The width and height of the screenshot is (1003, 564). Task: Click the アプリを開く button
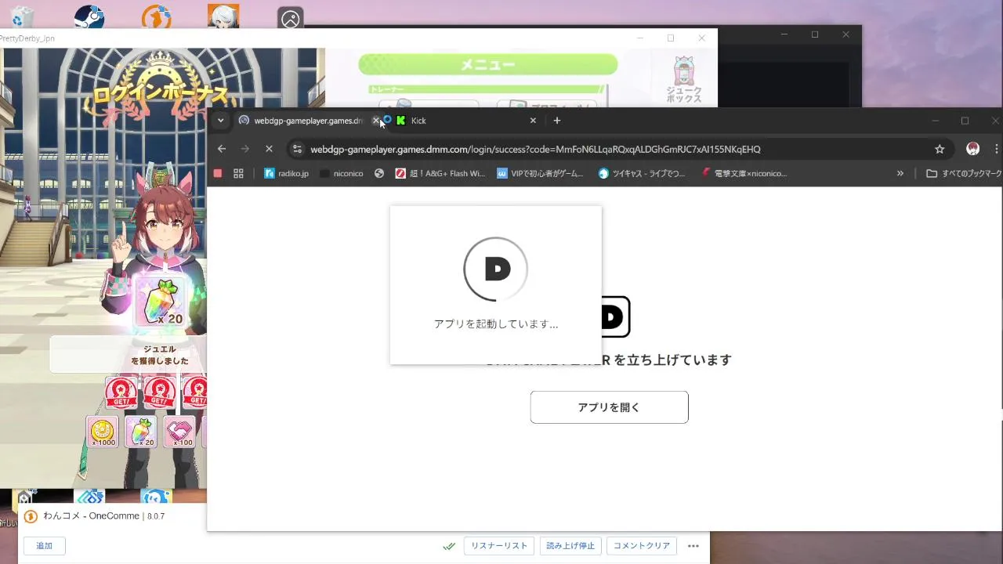point(609,407)
